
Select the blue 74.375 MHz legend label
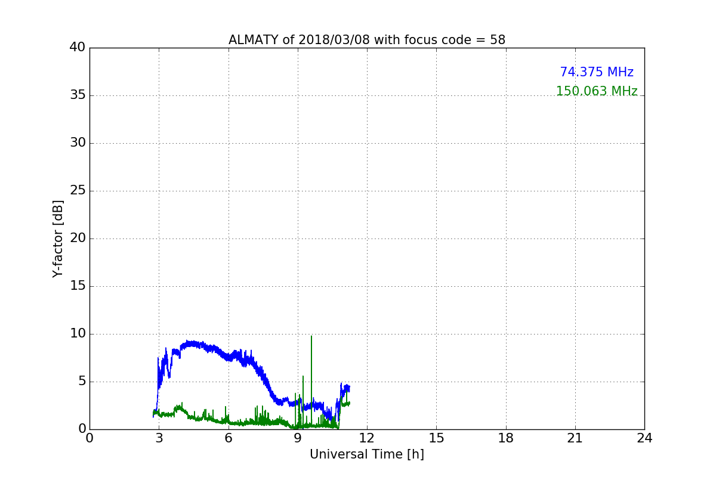[597, 72]
